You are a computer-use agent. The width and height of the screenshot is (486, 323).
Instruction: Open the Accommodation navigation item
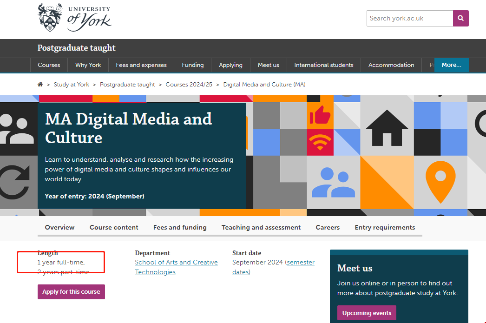pos(391,65)
